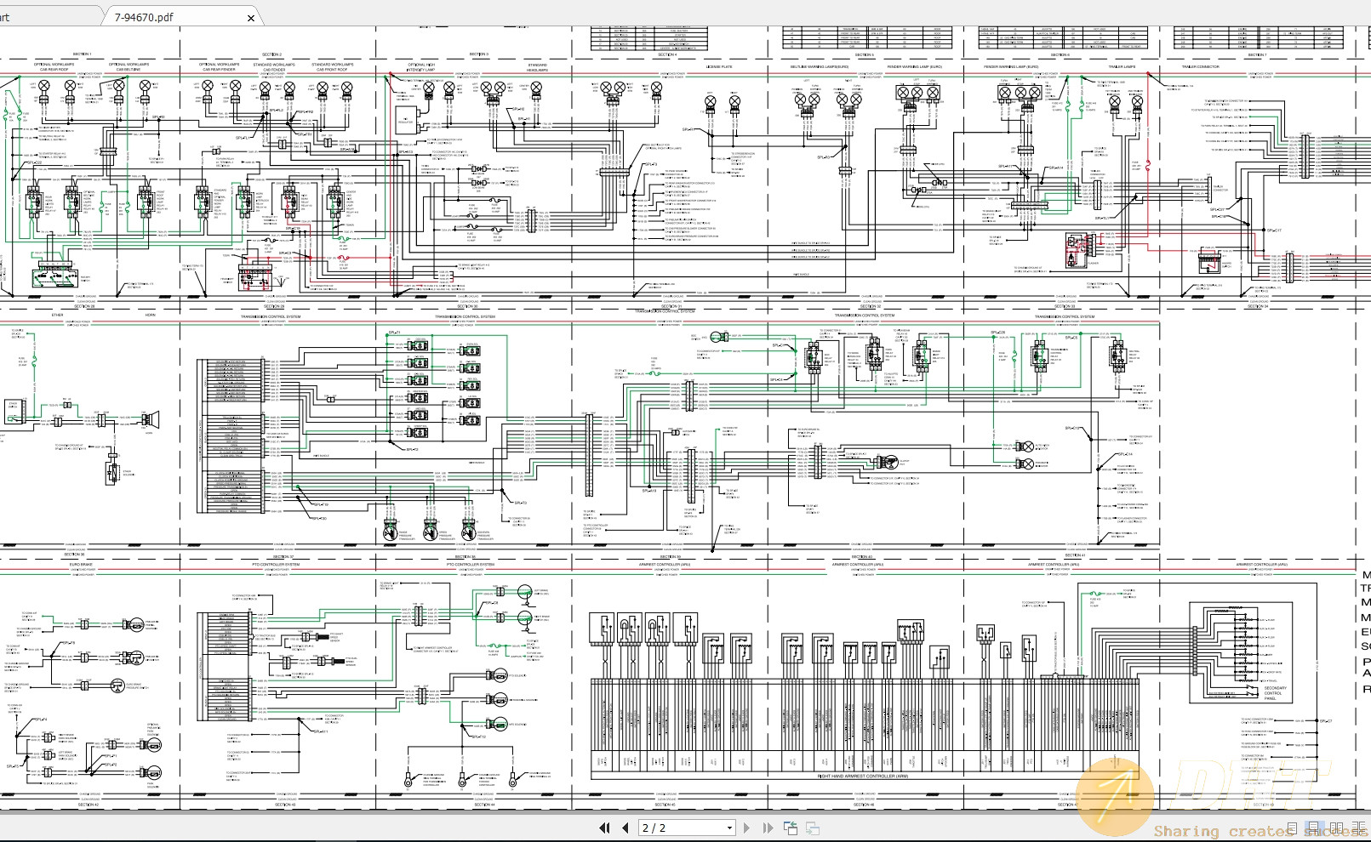This screenshot has width=1371, height=842.
Task: Close the 7-94670.pdf document tab
Action: pos(249,17)
